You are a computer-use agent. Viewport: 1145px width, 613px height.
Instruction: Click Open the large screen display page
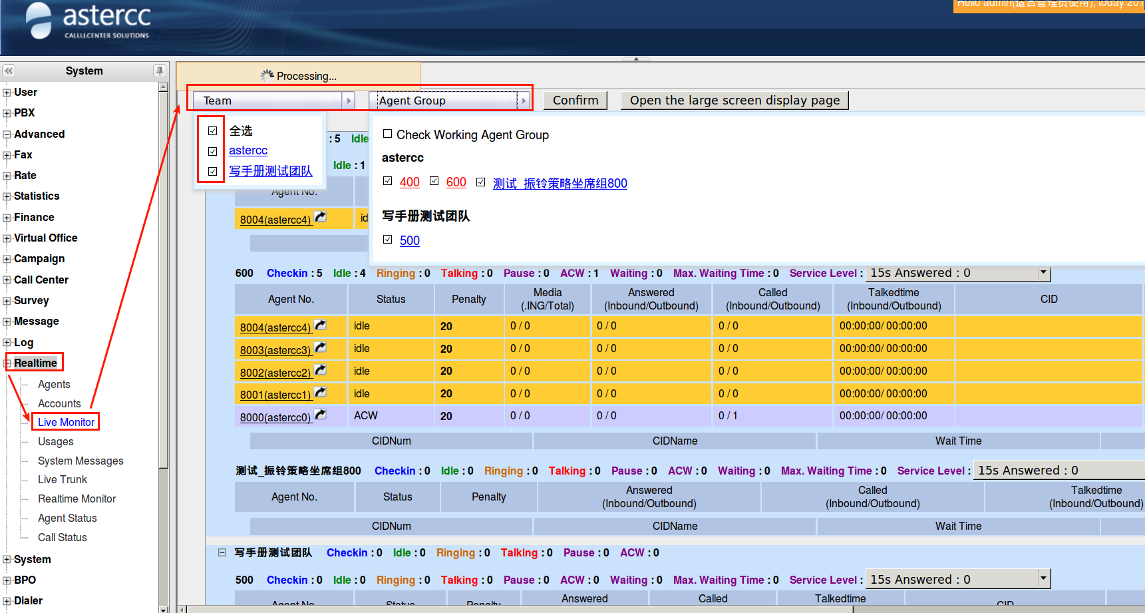tap(734, 101)
